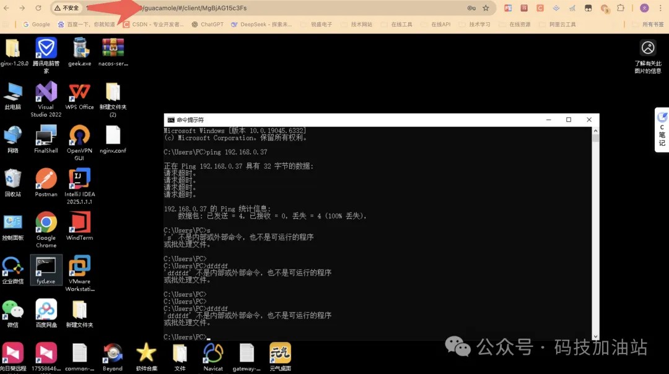Expand the 技术学习 bookmark folder
The image size is (669, 374).
tap(475, 24)
